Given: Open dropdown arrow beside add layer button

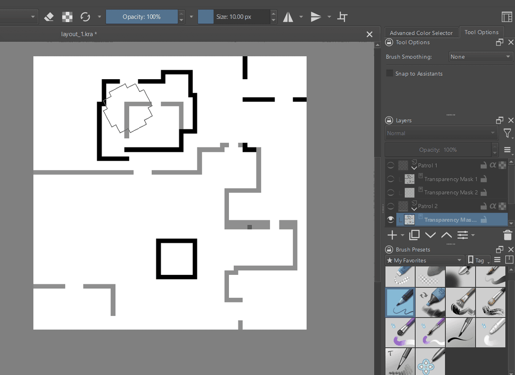Looking at the screenshot, I should [402, 235].
